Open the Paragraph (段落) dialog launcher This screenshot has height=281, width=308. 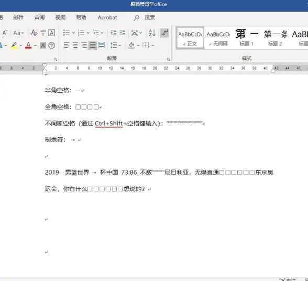(169, 59)
